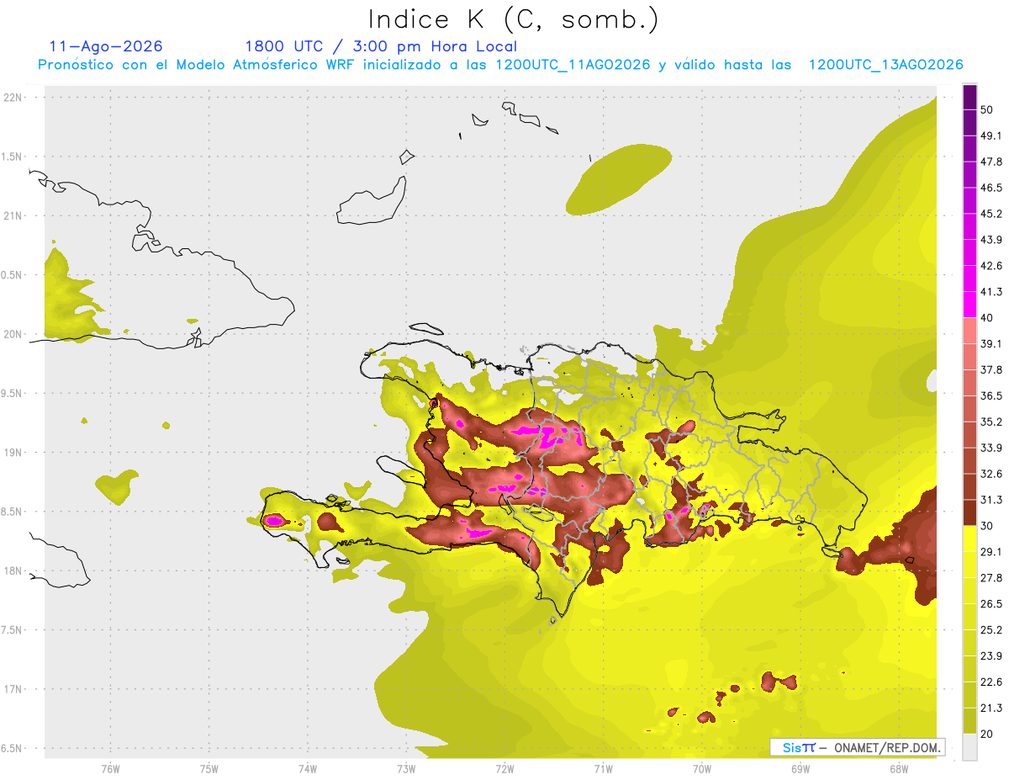Click the '70W' longitude label

[702, 769]
